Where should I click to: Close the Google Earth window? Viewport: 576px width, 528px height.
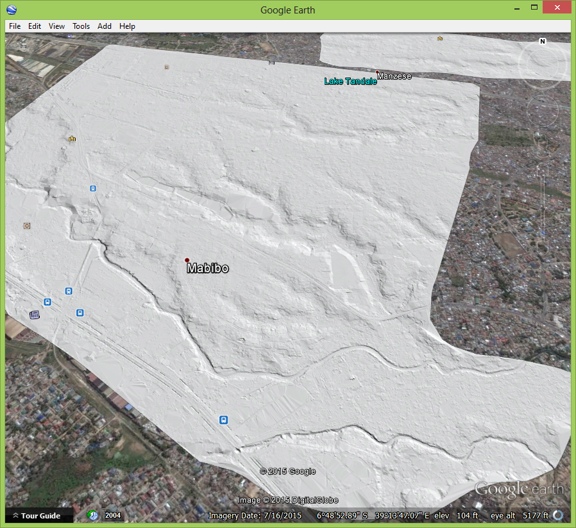557,8
